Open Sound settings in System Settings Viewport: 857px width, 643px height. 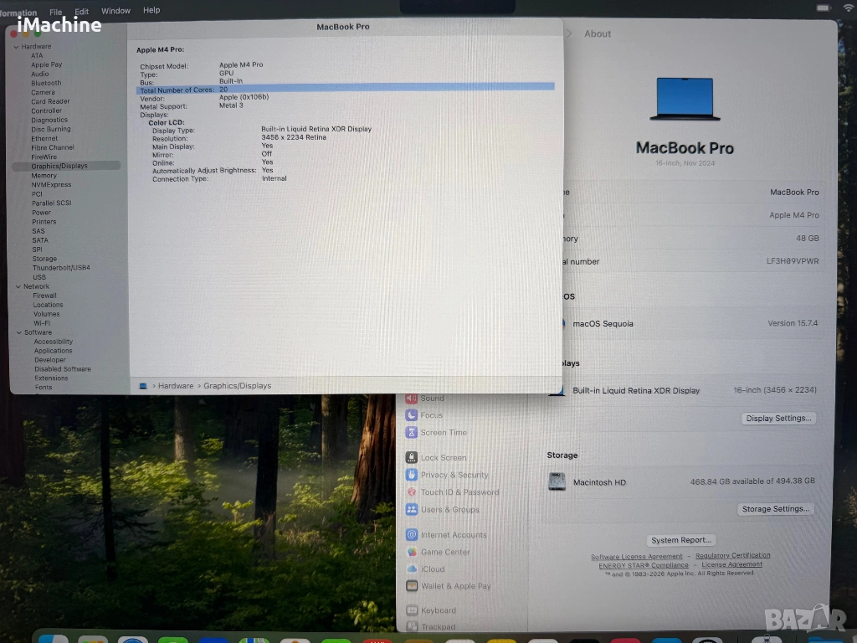click(433, 399)
